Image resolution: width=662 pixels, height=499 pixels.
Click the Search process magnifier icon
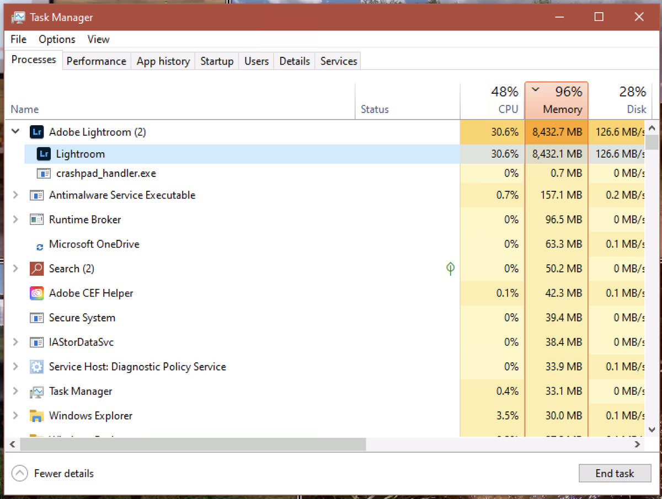pos(36,269)
